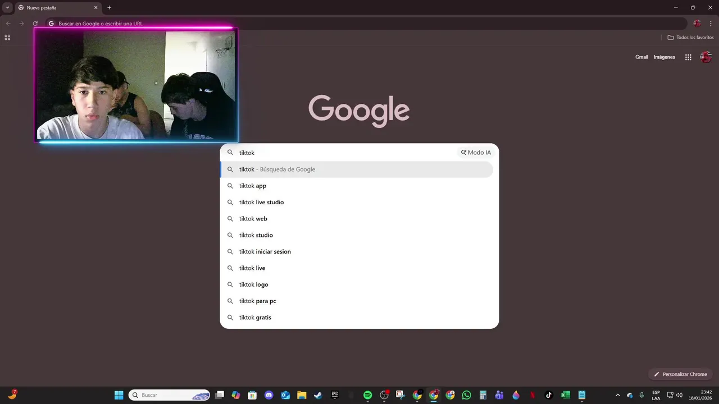Choose the "tiktok logo" suggestion
The width and height of the screenshot is (719, 404).
(x=357, y=284)
